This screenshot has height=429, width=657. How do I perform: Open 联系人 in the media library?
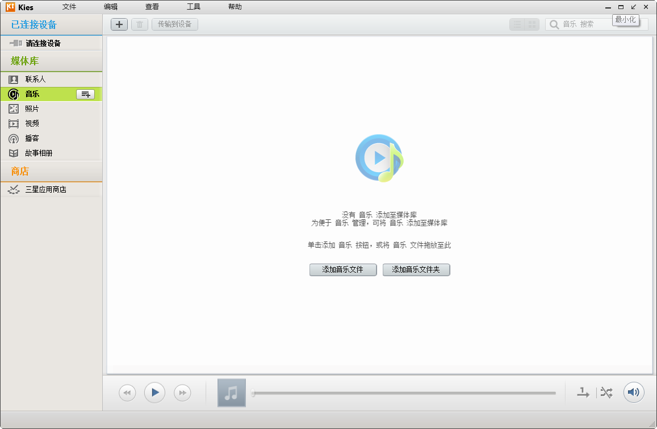pyautogui.click(x=52, y=79)
